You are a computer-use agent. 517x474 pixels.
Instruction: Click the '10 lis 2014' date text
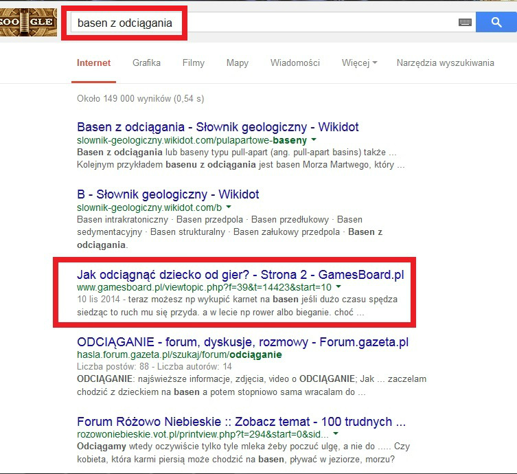[x=98, y=300]
